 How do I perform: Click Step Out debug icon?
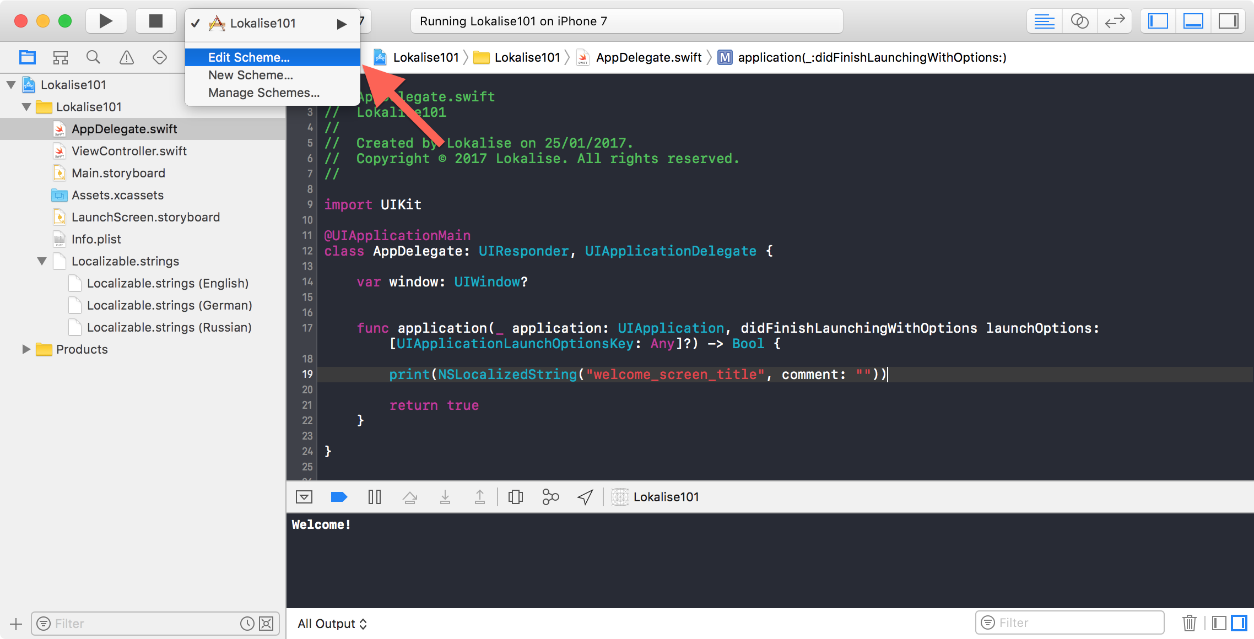[x=480, y=497]
